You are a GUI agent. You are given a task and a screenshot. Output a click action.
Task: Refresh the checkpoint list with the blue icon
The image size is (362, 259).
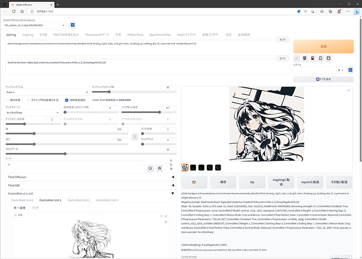[72, 25]
